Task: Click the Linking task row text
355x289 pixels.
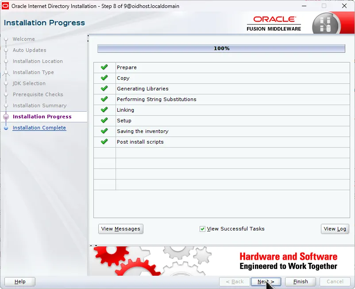Action: point(125,110)
